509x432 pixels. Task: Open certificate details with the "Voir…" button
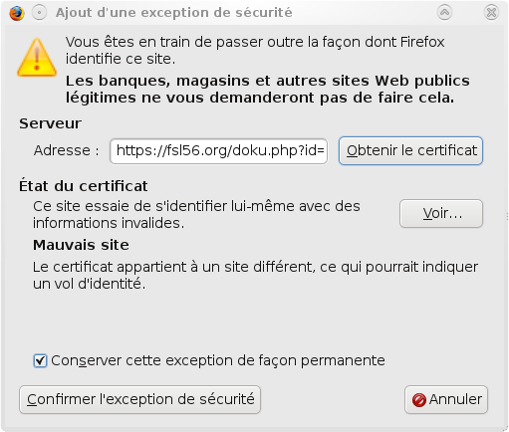(x=441, y=213)
